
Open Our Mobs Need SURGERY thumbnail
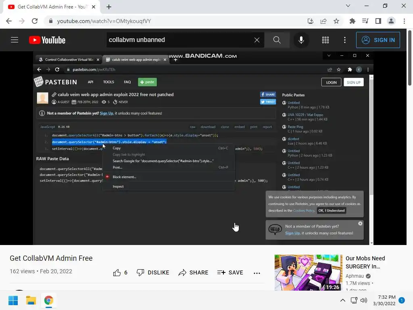click(x=308, y=272)
